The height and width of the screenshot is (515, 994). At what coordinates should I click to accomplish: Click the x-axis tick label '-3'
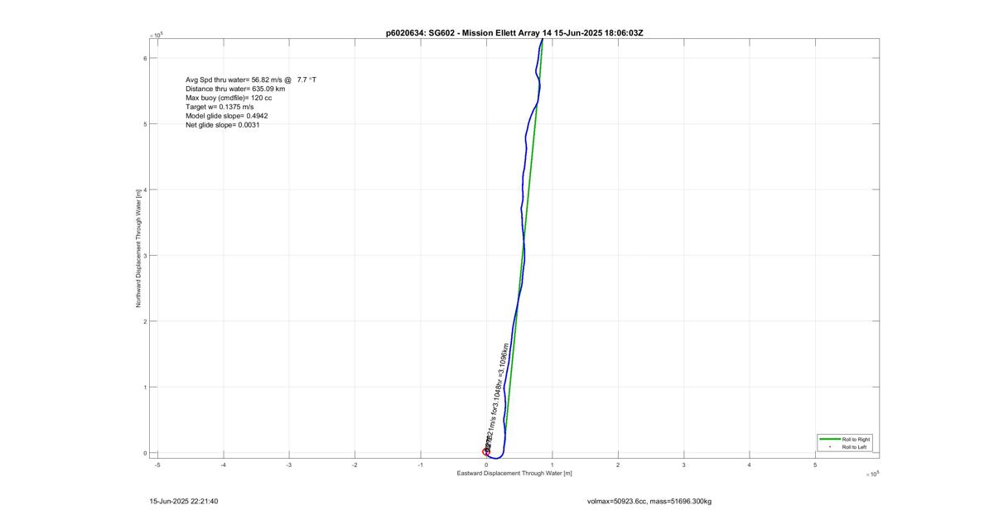[289, 465]
